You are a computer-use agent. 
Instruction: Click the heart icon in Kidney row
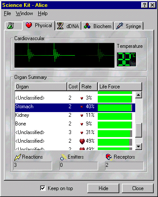(x=82, y=116)
